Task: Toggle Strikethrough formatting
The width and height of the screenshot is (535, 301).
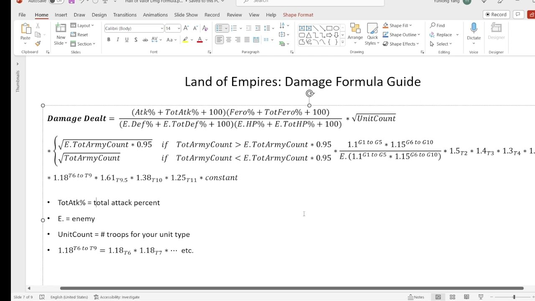Action: point(145,40)
